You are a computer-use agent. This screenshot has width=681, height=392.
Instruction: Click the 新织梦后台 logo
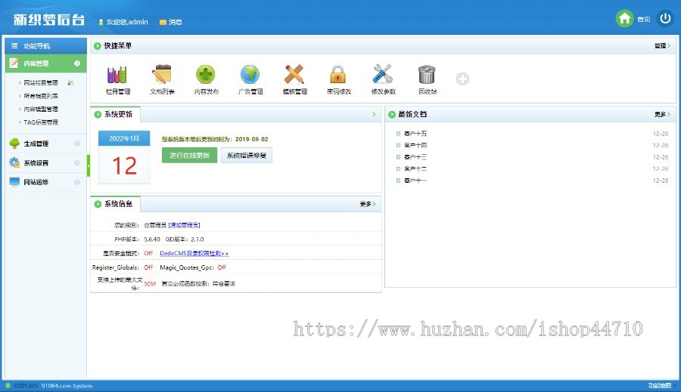tap(48, 20)
